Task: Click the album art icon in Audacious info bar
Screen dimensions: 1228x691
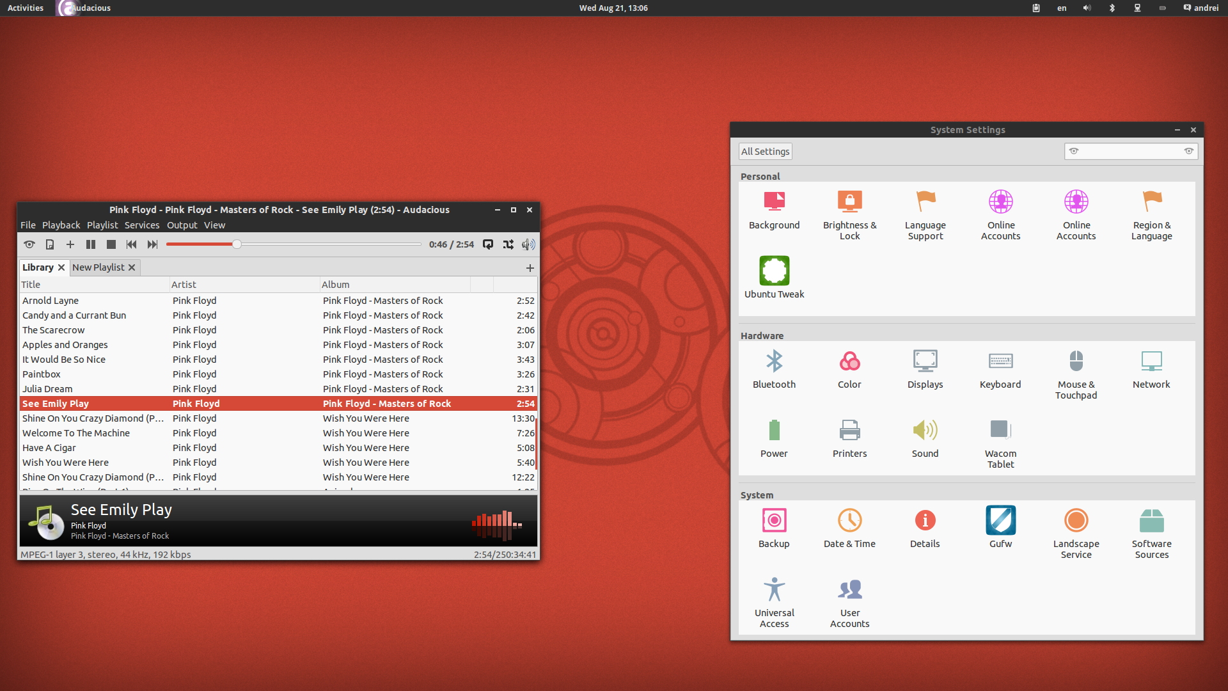Action: 46,522
